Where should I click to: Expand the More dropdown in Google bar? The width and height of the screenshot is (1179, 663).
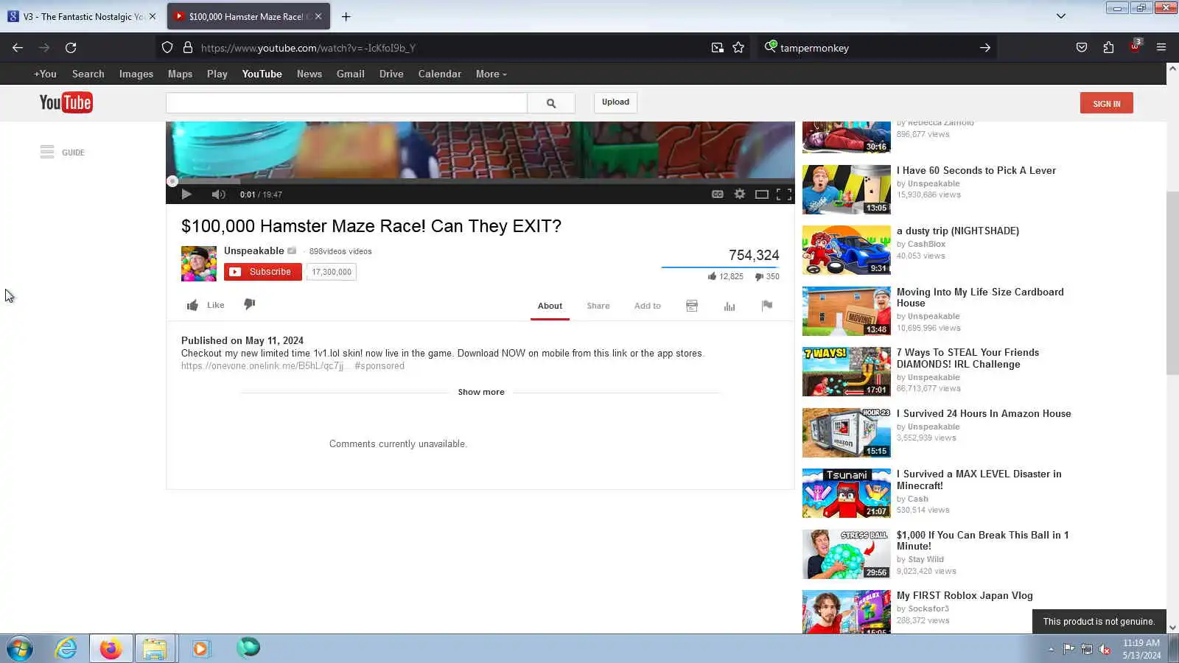coord(491,74)
